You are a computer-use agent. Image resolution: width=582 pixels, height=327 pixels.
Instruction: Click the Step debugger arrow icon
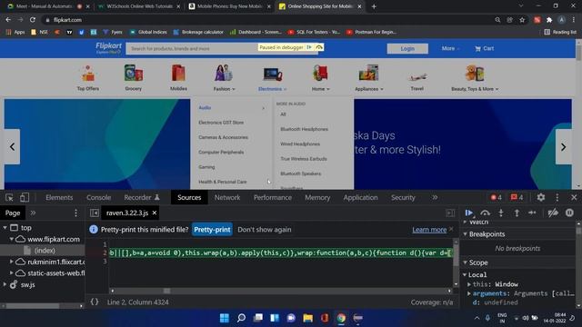pos(532,213)
